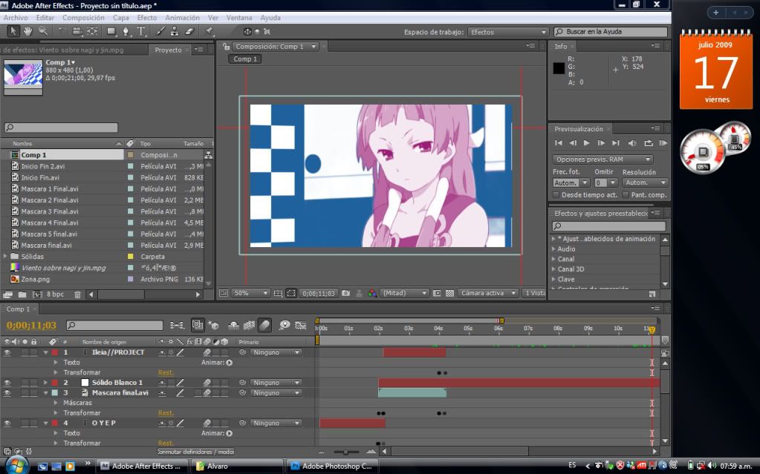Open the 50% magnification dropdown
Image resolution: width=760 pixels, height=474 pixels.
point(250,293)
